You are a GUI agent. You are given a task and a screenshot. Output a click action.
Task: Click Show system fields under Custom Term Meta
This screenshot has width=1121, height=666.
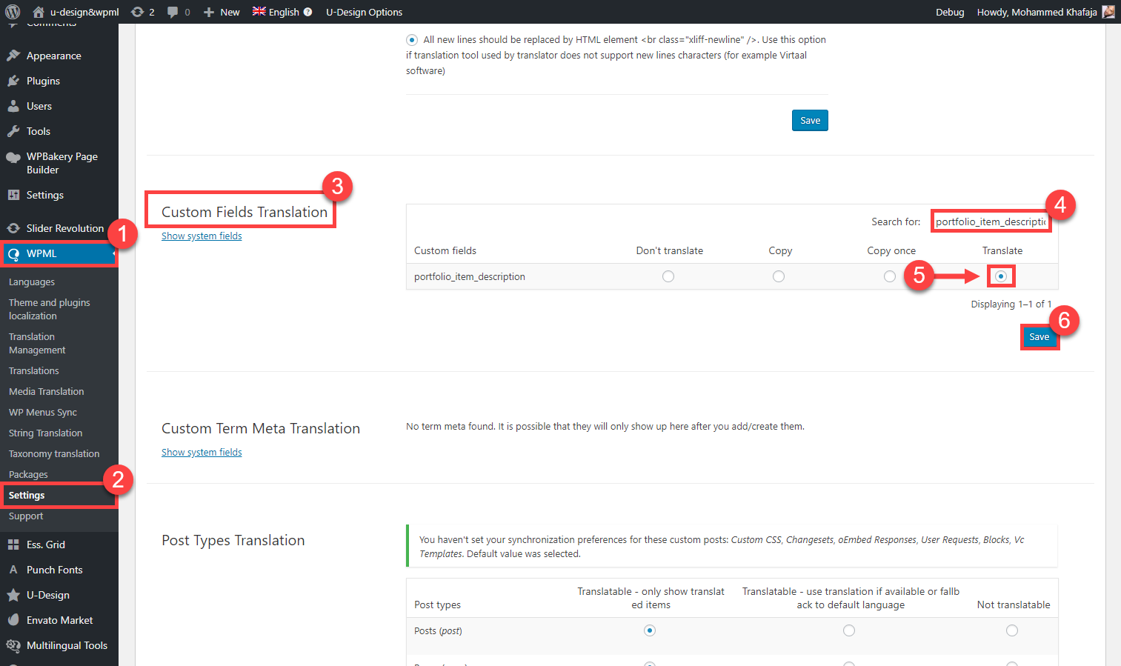[202, 452]
